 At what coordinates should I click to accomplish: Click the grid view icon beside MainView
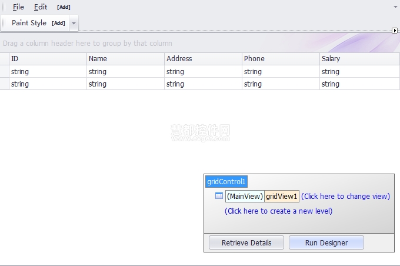click(x=219, y=196)
